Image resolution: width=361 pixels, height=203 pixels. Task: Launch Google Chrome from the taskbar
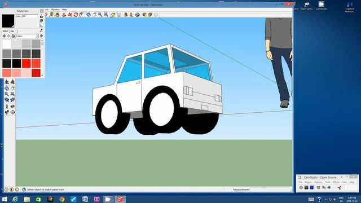tap(61, 199)
